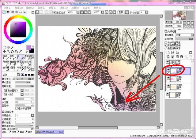Open the 滤镜 menu
The height and width of the screenshot is (139, 196).
pyautogui.click(x=64, y=8)
